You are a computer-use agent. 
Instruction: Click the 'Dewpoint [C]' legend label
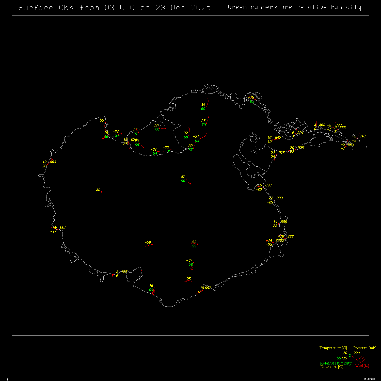331,367
